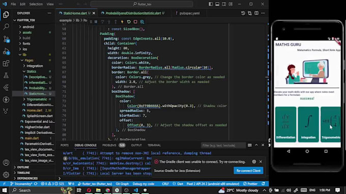Toggle the secondary sidebar layout icon
The width and height of the screenshot is (346, 194).
(x=224, y=4)
